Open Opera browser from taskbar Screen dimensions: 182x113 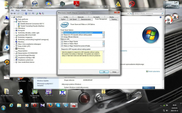click(x=35, y=105)
